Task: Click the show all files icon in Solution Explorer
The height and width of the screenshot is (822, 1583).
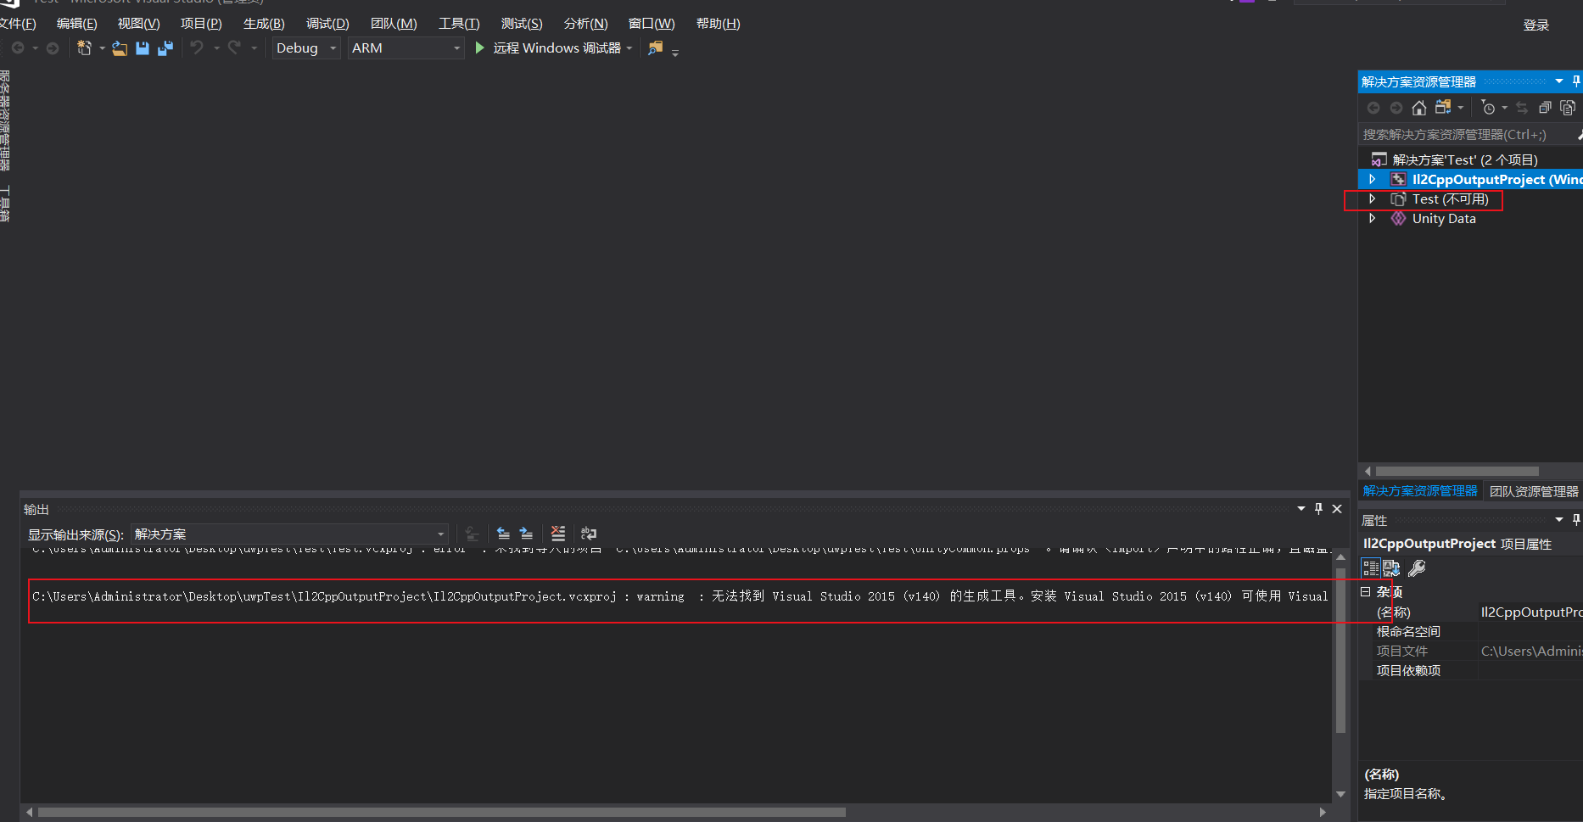Action: [x=1568, y=108]
